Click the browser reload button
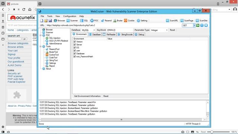This screenshot has width=238, height=134. (x=24, y=9)
